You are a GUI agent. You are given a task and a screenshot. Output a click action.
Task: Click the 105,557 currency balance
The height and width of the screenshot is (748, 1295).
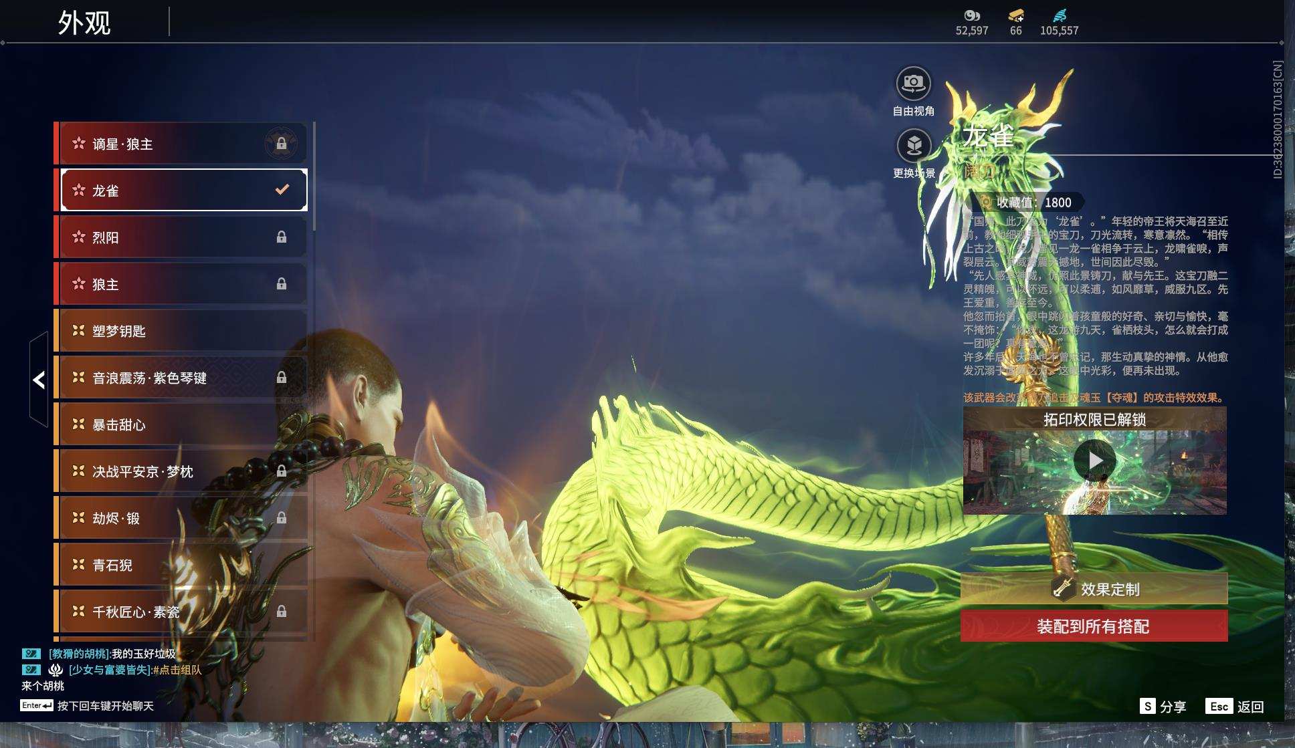pos(1060,31)
